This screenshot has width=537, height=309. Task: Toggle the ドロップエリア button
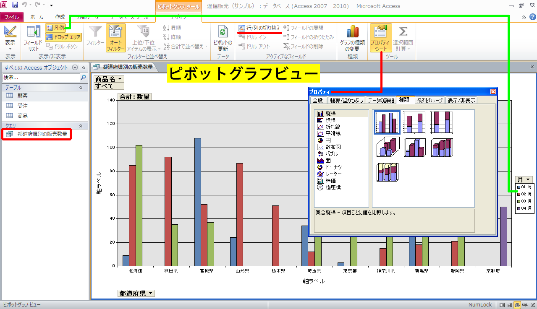63,37
